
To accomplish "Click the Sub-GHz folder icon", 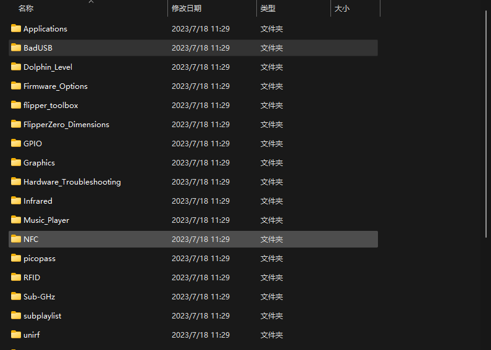I will pos(16,296).
